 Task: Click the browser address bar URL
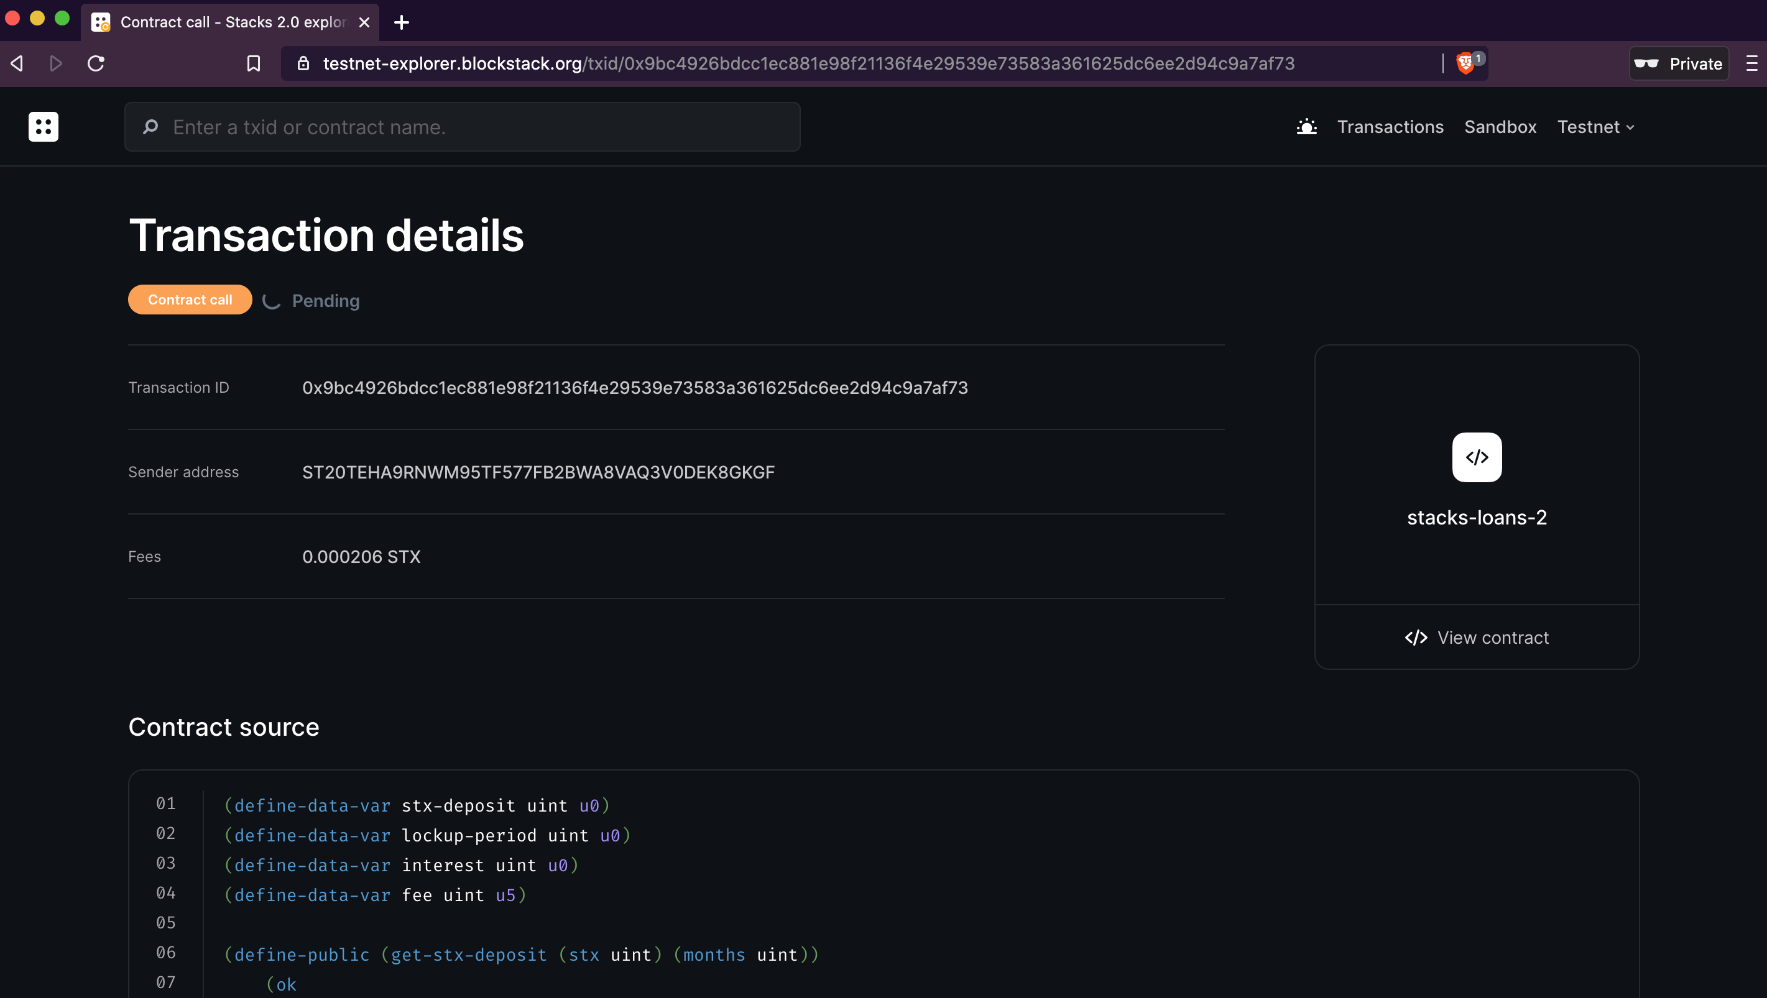click(808, 64)
